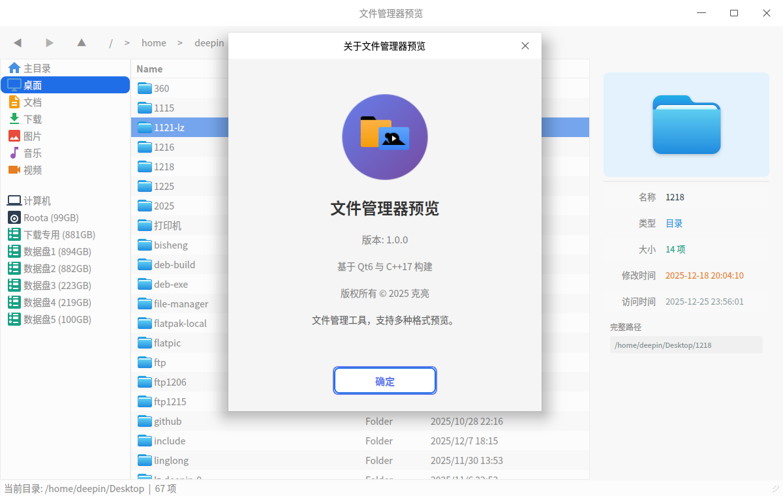
Task: Open 下载专用 (881GB) drive
Action: point(65,235)
